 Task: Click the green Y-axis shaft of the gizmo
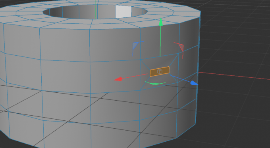click(160, 41)
